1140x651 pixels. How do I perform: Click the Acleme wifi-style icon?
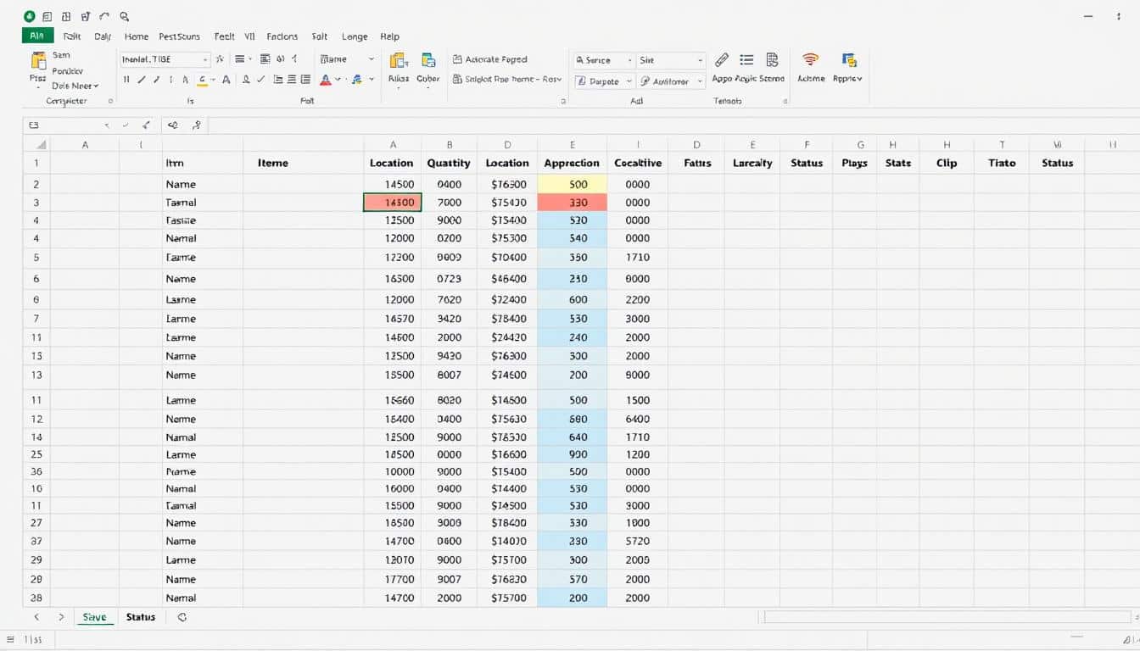pyautogui.click(x=811, y=59)
